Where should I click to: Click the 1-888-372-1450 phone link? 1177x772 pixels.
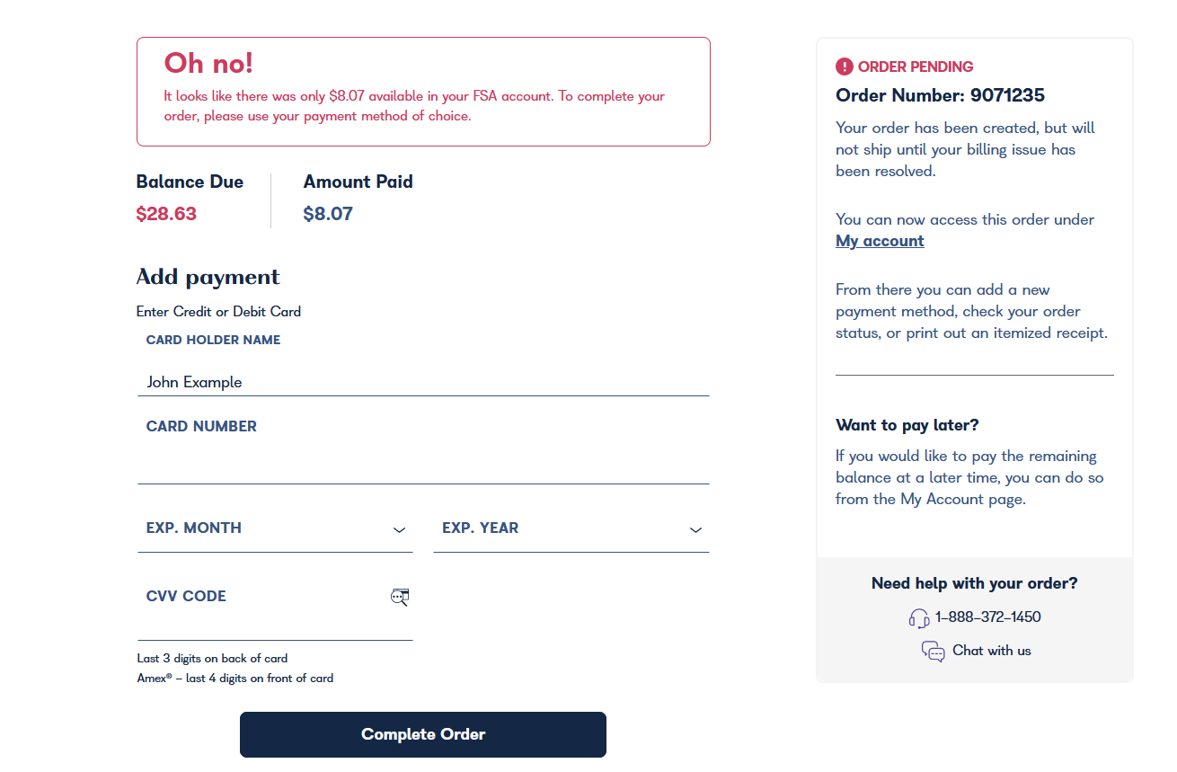tap(987, 617)
